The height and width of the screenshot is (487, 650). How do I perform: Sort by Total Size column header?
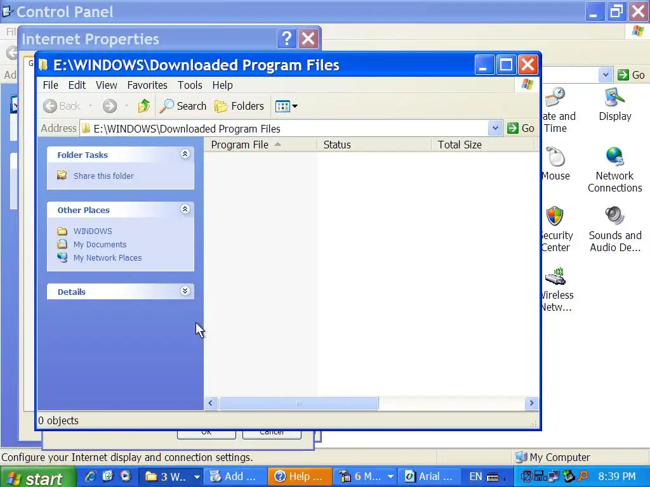pos(483,145)
